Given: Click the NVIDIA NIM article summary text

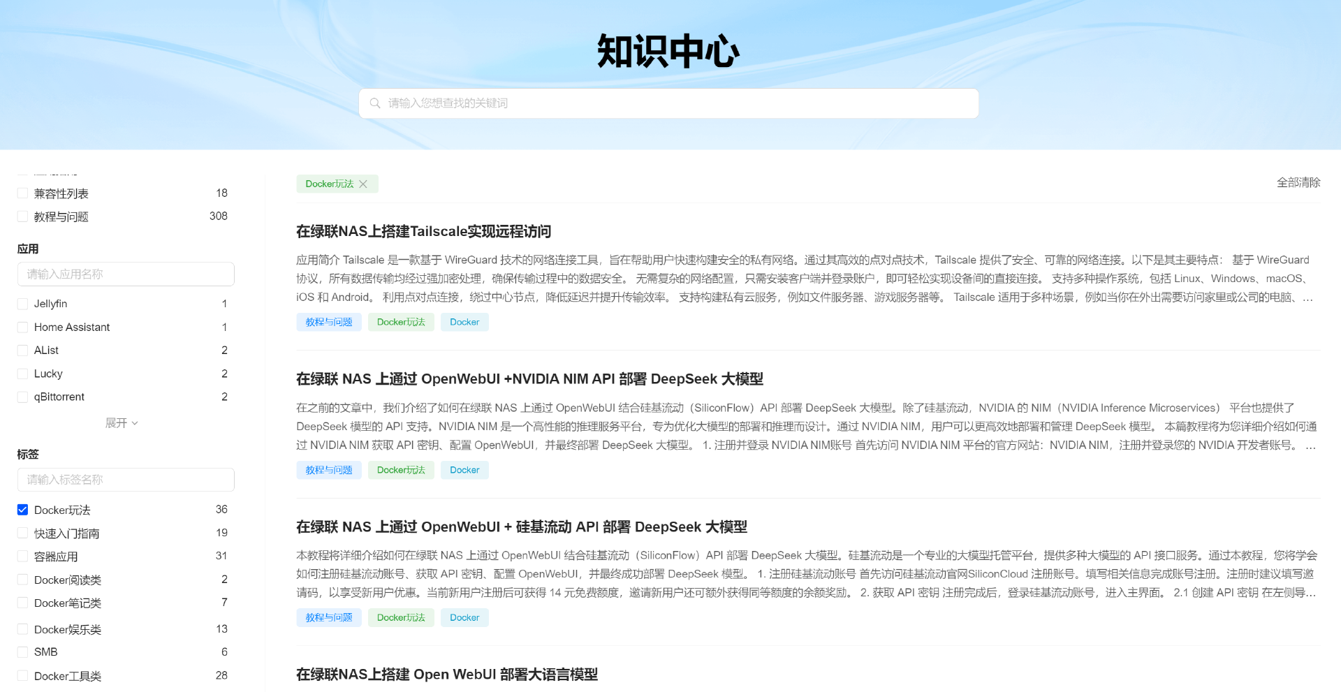Looking at the screenshot, I should [807, 427].
